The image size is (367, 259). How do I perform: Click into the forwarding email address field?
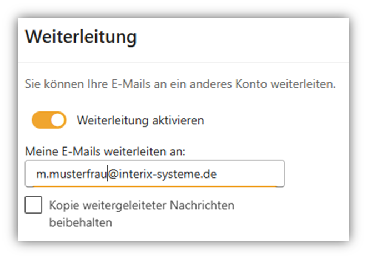click(155, 174)
